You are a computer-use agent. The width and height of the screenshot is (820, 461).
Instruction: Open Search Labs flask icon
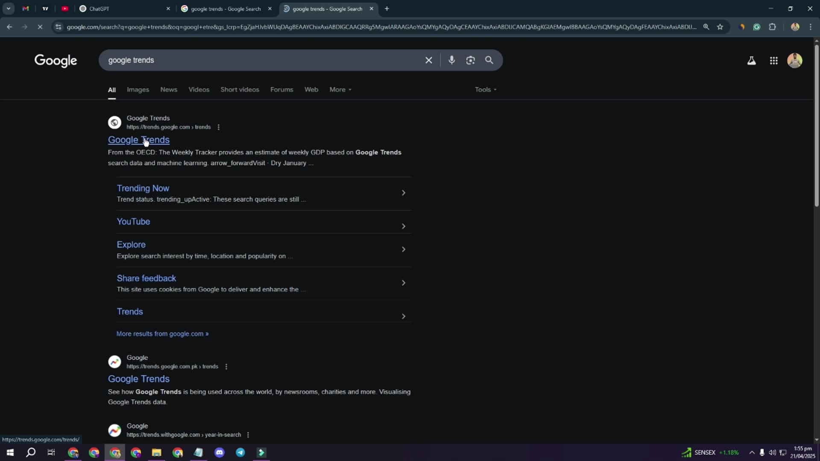tap(751, 61)
